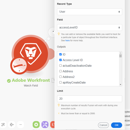Click the Adobe Workfront lion module icon

[x=31, y=54]
